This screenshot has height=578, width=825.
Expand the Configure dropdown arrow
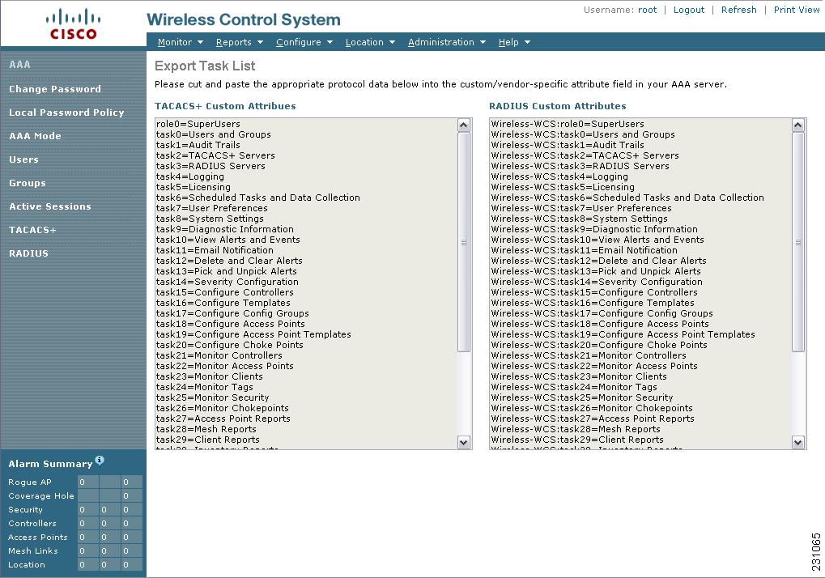pyautogui.click(x=330, y=42)
